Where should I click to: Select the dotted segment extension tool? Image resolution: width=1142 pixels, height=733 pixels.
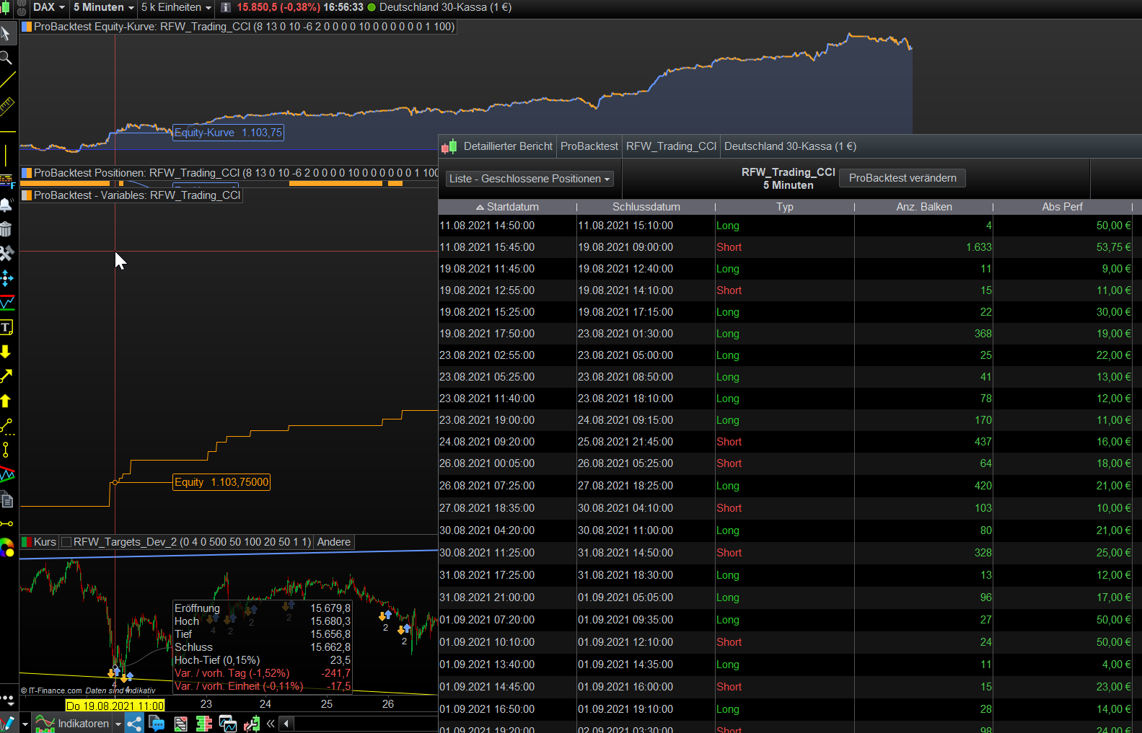click(x=6, y=425)
